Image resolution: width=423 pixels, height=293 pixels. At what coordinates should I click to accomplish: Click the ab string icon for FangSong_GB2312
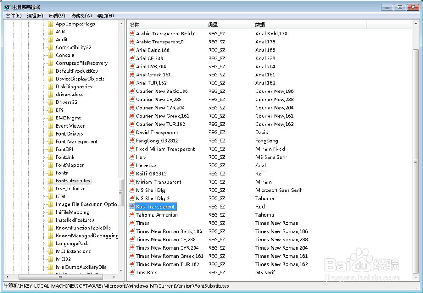pos(132,141)
